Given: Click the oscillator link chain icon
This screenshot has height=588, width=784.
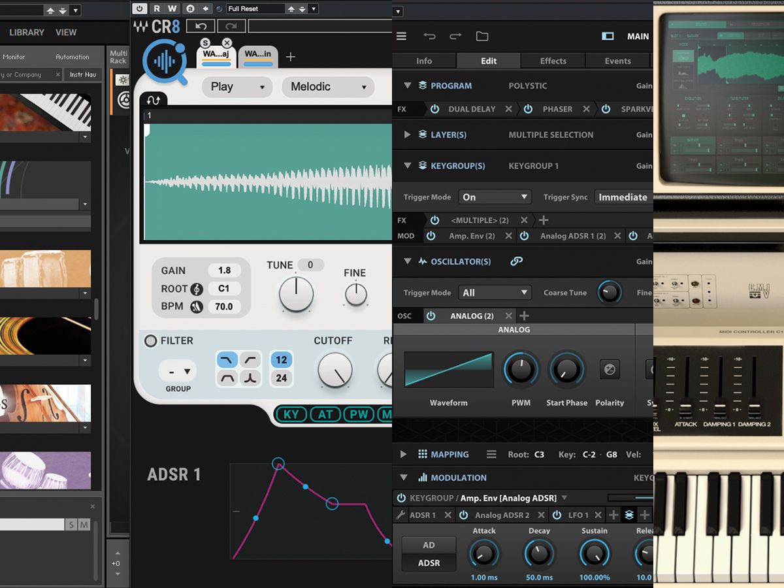Looking at the screenshot, I should click(516, 261).
